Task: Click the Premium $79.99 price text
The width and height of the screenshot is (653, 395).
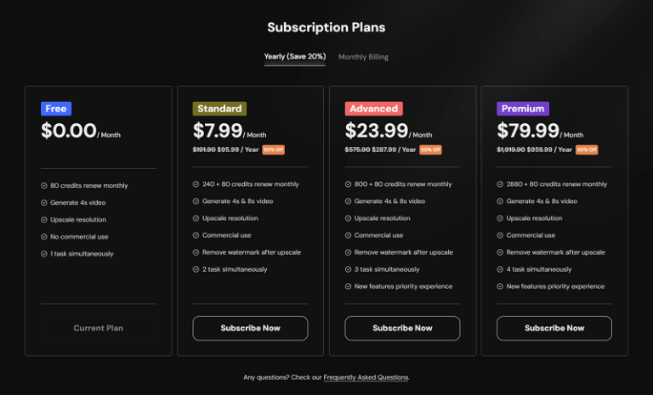Action: coord(528,130)
